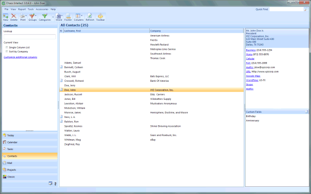Screen dimensions: 311x194
Task: Click the Home phone link
Action: (x=249, y=54)
